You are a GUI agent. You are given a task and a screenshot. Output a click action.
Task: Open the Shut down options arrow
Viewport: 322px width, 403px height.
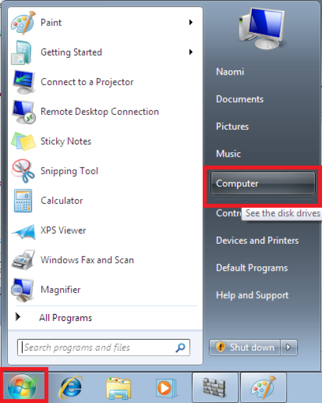289,348
